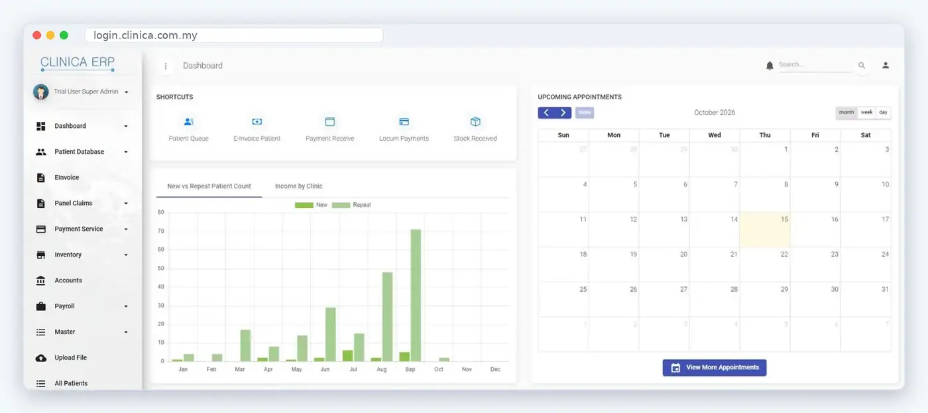Select the New vs Repeat Patient Count tab
928x413 pixels.
209,186
